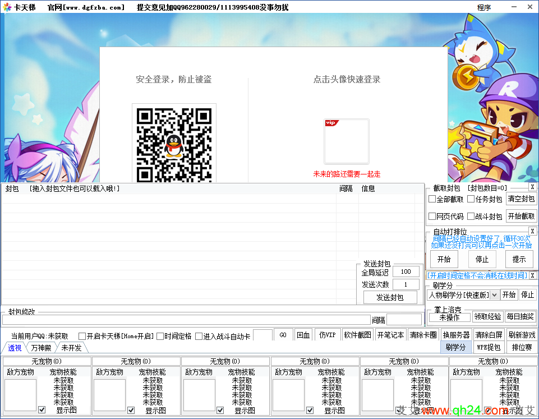Close the 截取封包 panel with X
This screenshot has height=419, width=539.
coord(532,187)
